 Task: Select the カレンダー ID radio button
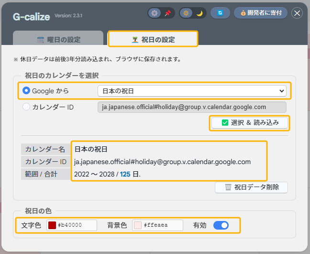(x=26, y=107)
